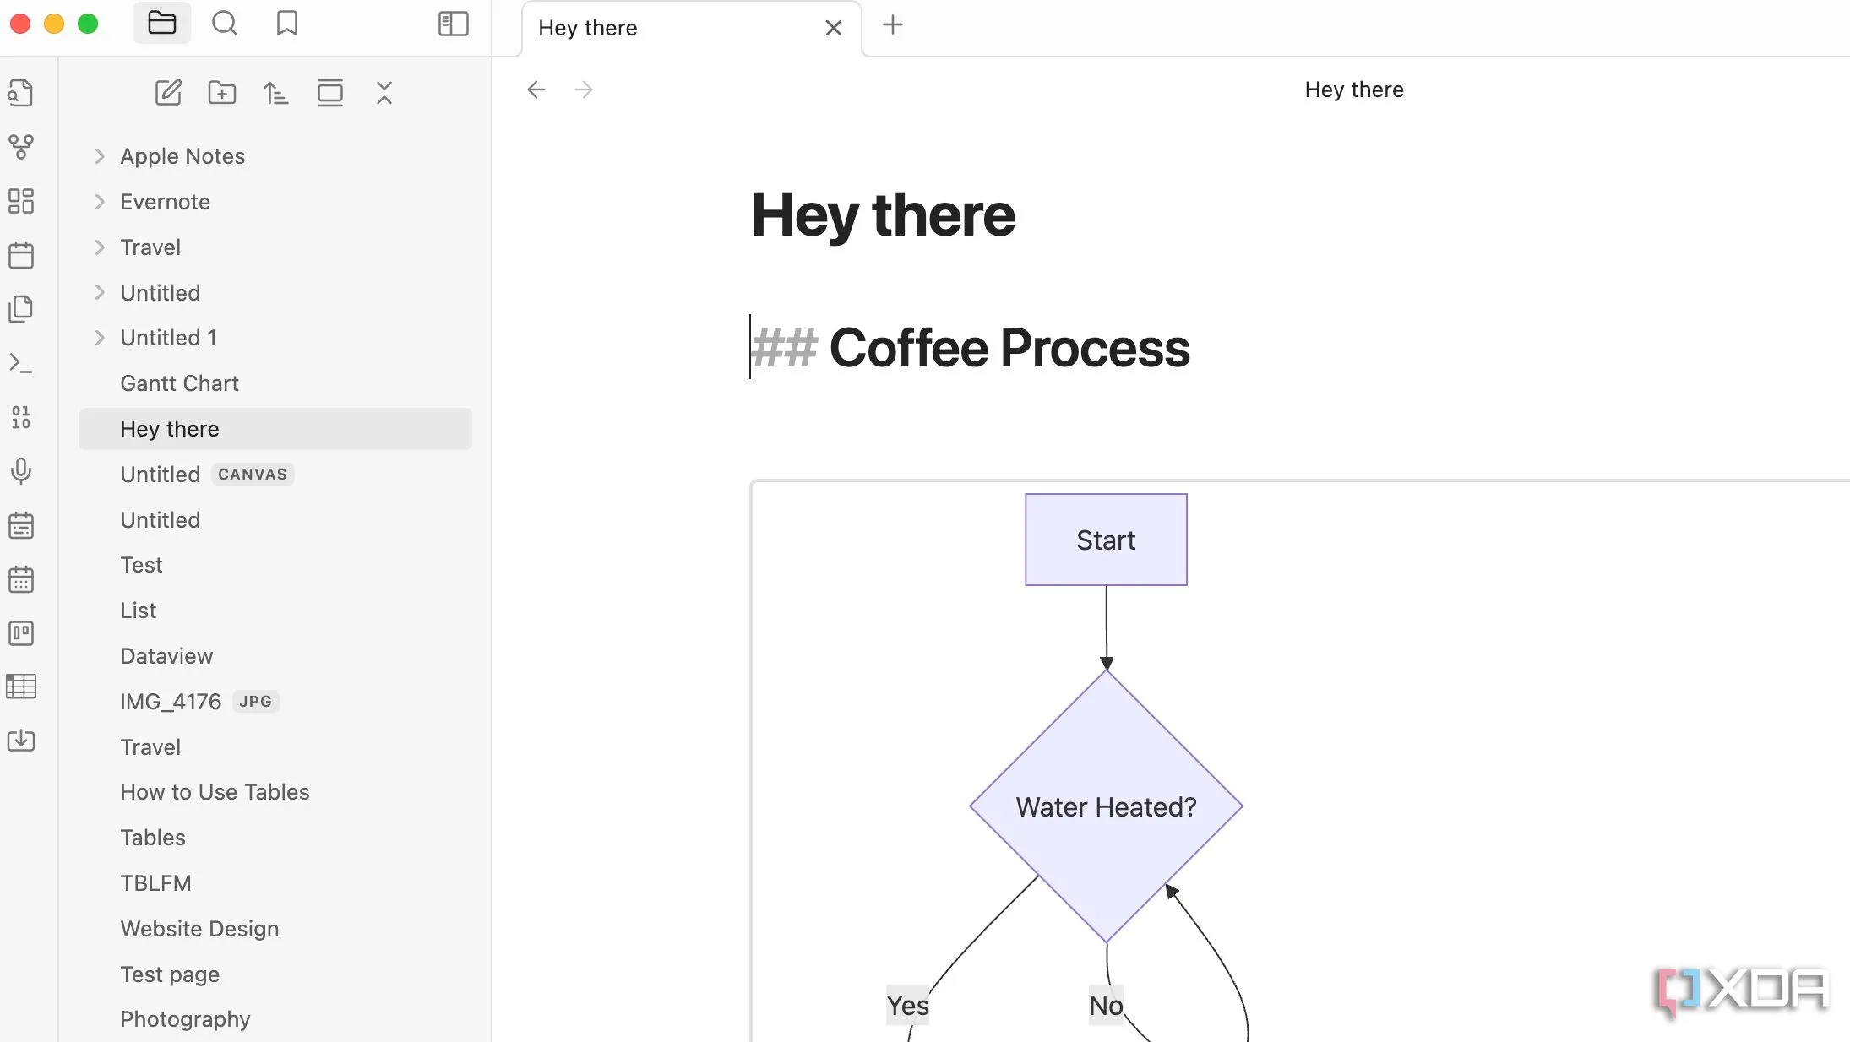Image resolution: width=1850 pixels, height=1042 pixels.
Task: Open the file explorer folder icon
Action: (161, 24)
